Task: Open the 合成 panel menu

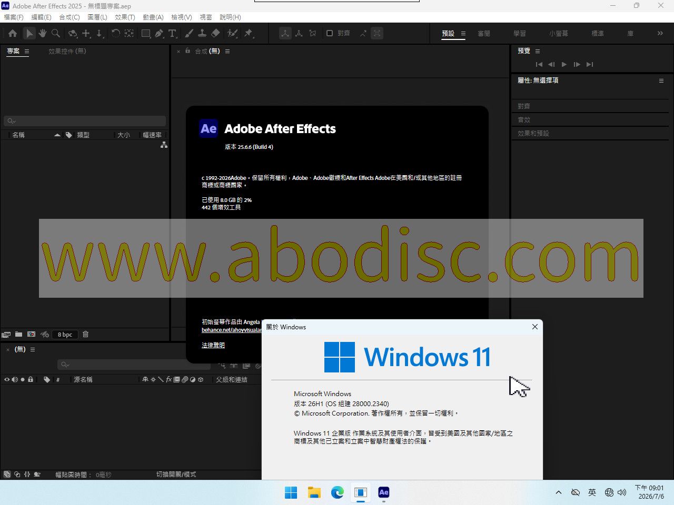Action: tap(227, 51)
